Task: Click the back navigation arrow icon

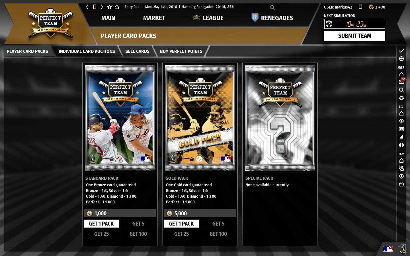Action: click(87, 7)
